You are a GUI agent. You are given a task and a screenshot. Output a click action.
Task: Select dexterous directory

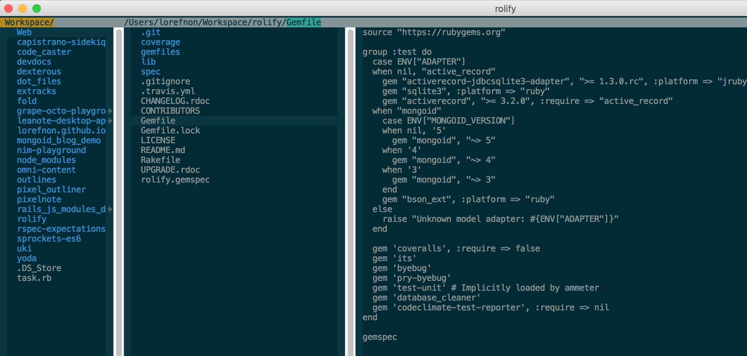coord(39,72)
